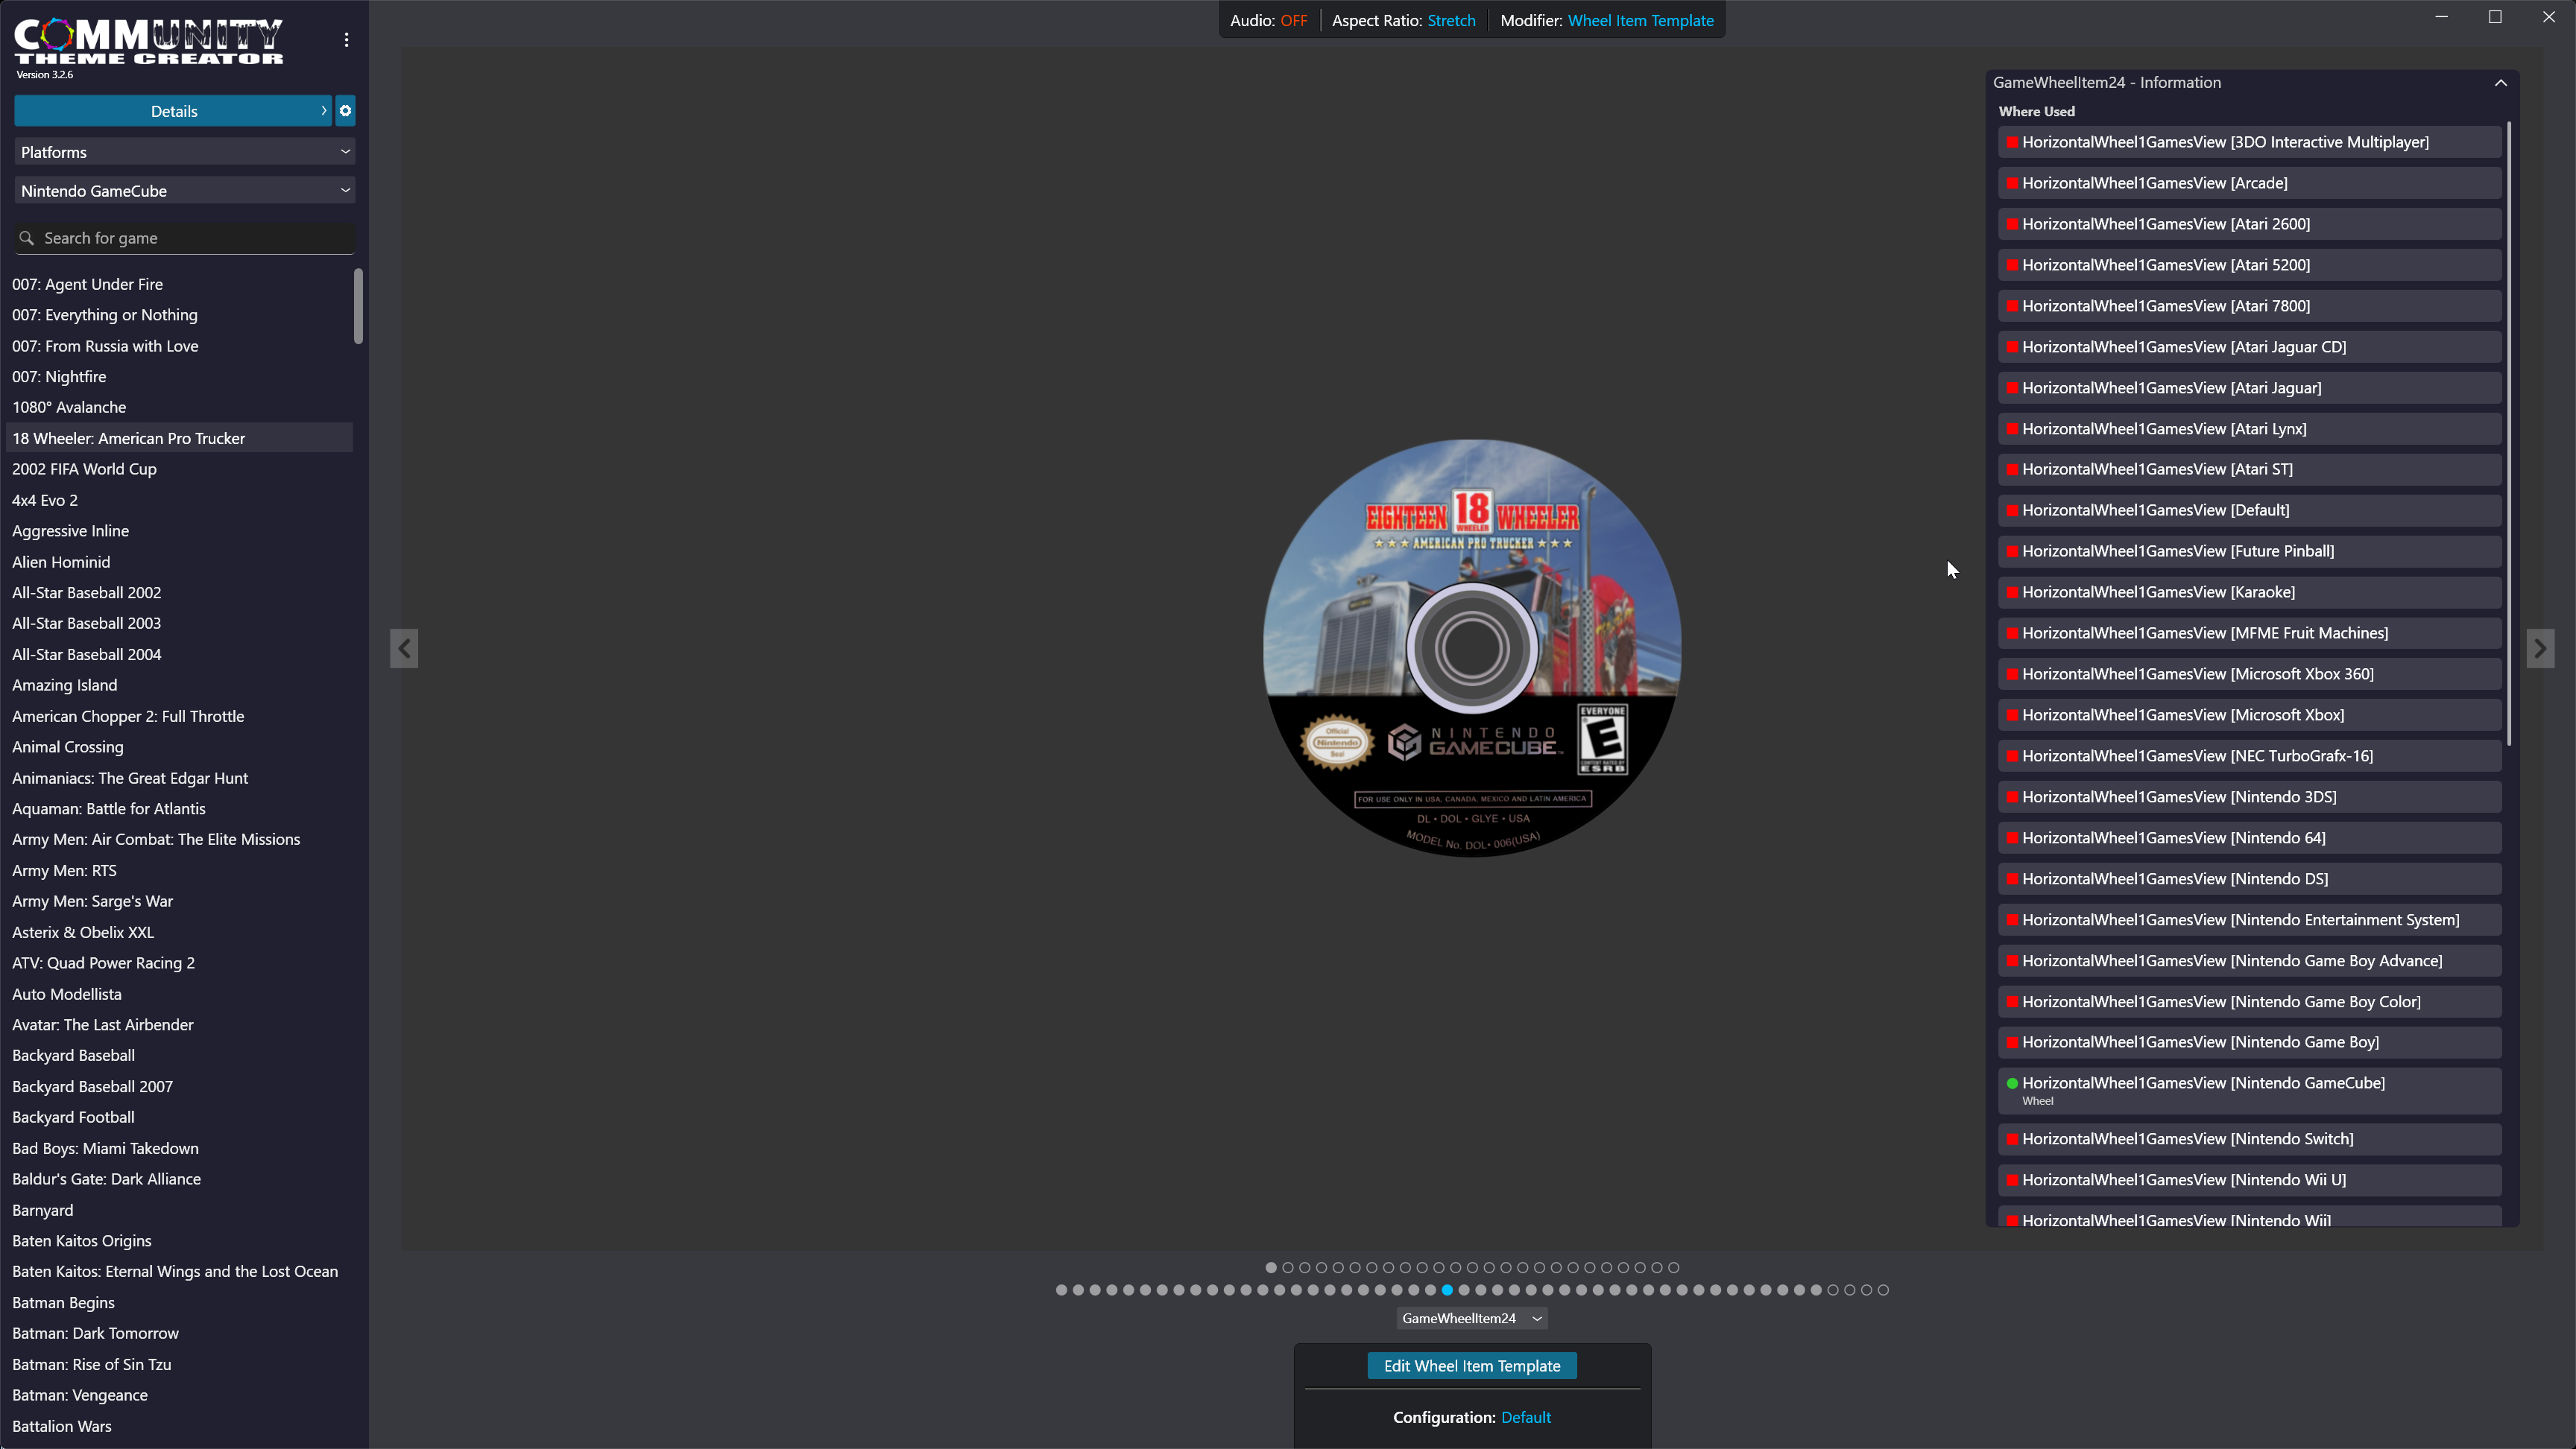Select the first dot in bottom pagination row
Screen dimensions: 2576x1449
click(1061, 1290)
